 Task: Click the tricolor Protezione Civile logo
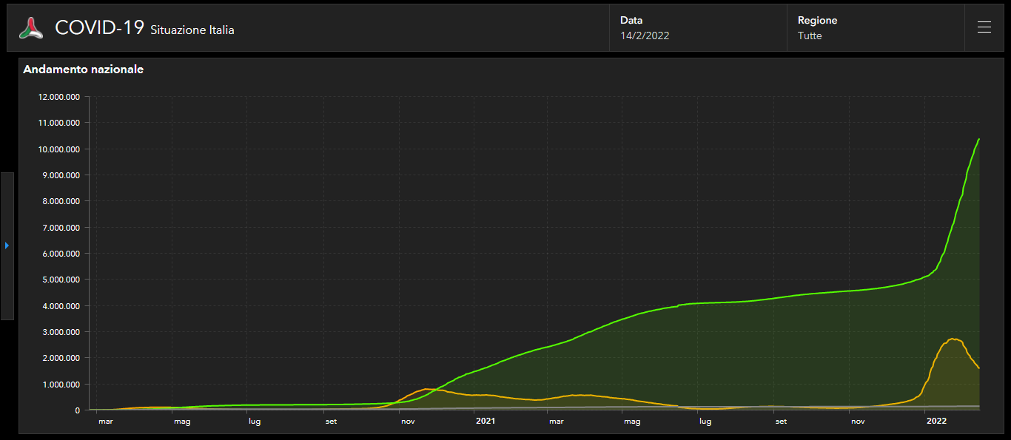pos(32,28)
